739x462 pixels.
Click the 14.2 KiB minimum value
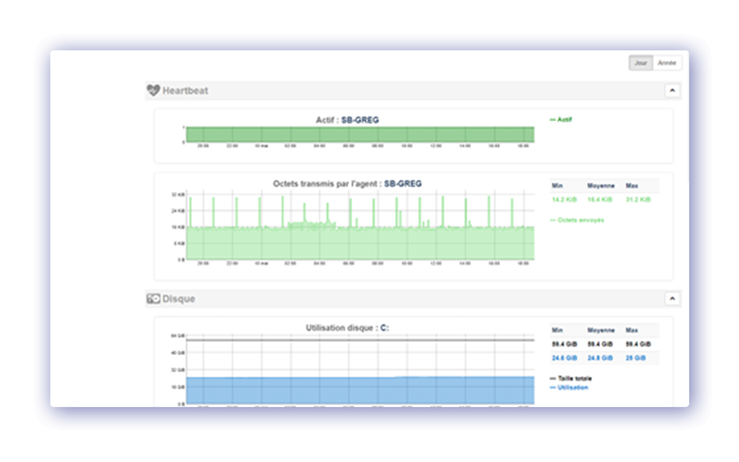(x=564, y=200)
